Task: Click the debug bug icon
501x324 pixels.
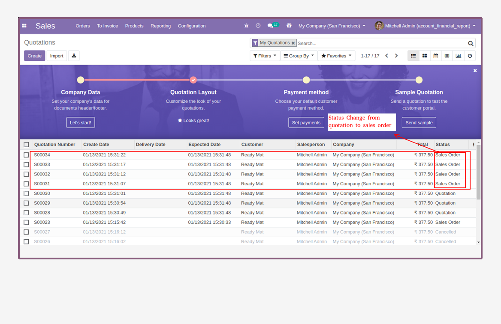Action: [x=246, y=26]
